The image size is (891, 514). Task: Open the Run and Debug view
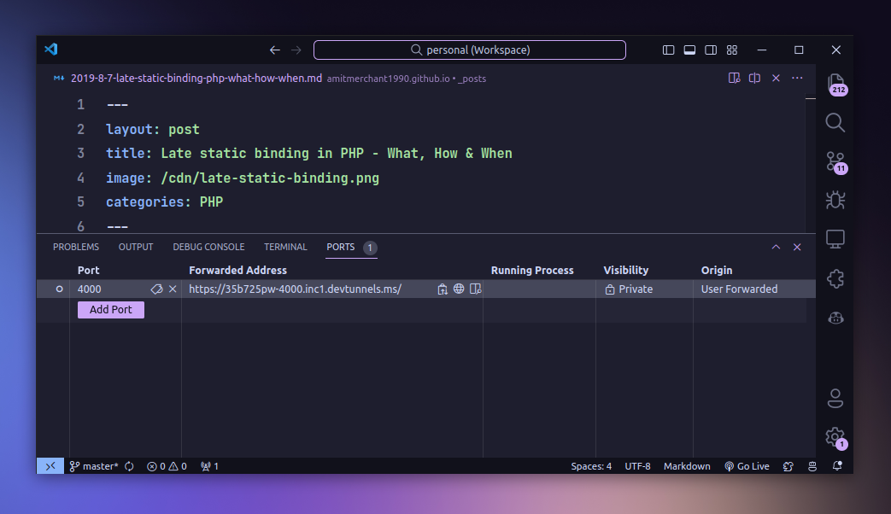(x=835, y=200)
